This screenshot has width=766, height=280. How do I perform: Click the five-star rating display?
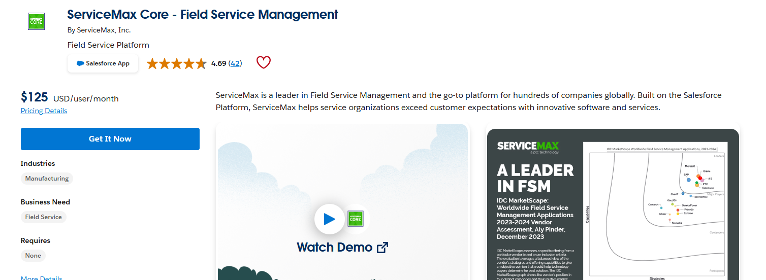tap(176, 63)
